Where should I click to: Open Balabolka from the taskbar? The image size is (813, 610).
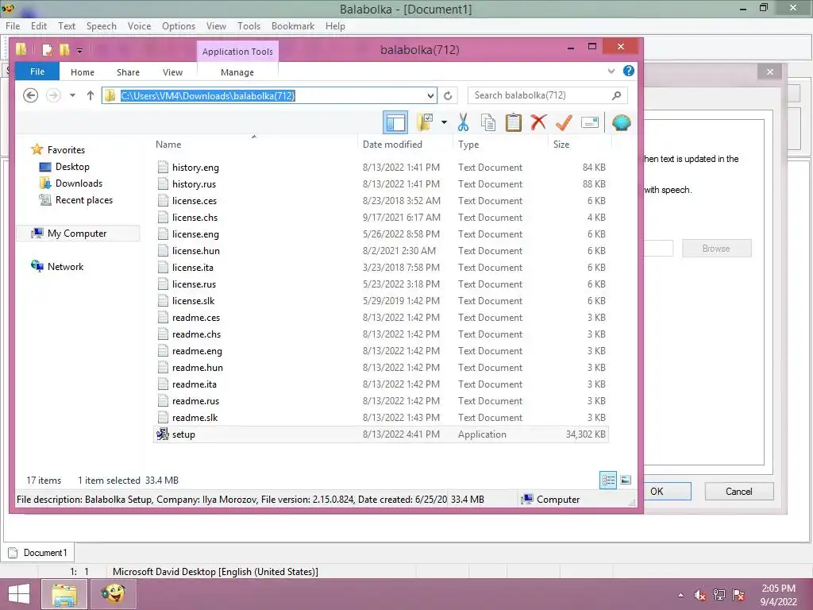[113, 594]
